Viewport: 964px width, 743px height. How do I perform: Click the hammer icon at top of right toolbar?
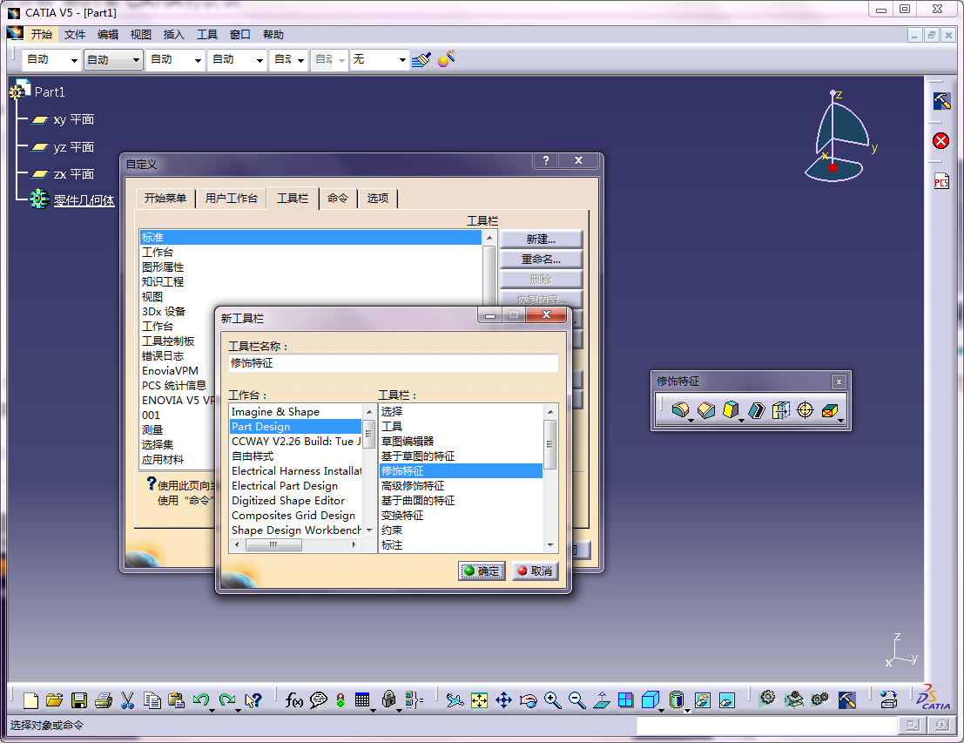tap(941, 100)
